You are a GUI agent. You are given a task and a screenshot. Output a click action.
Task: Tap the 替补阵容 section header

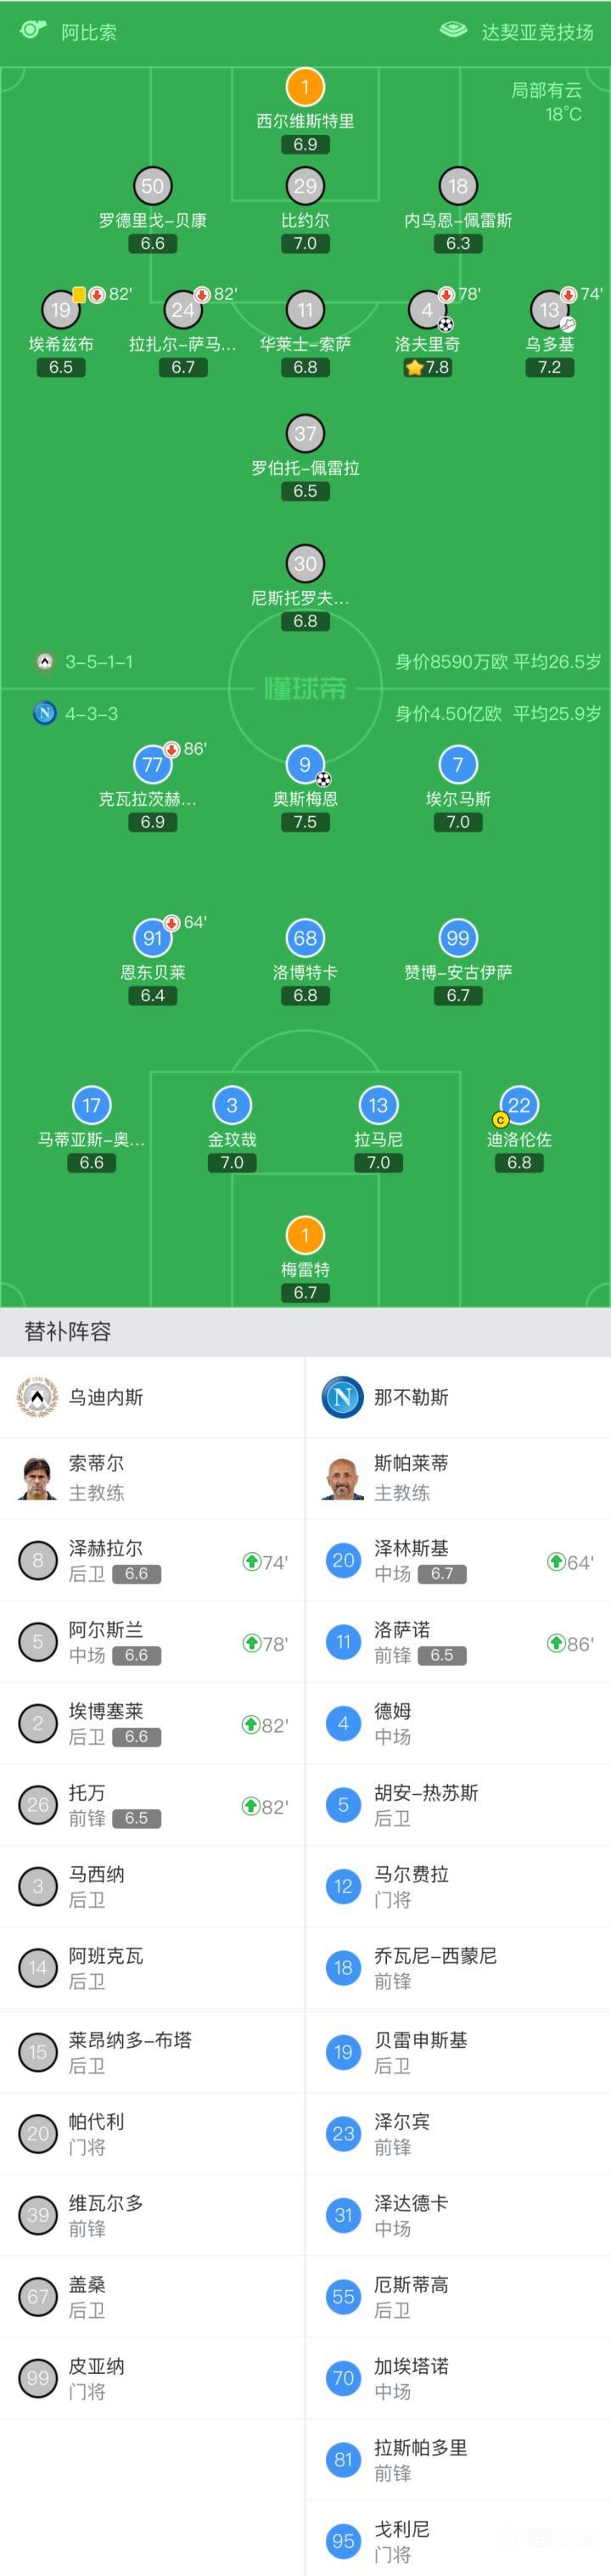(x=68, y=1331)
